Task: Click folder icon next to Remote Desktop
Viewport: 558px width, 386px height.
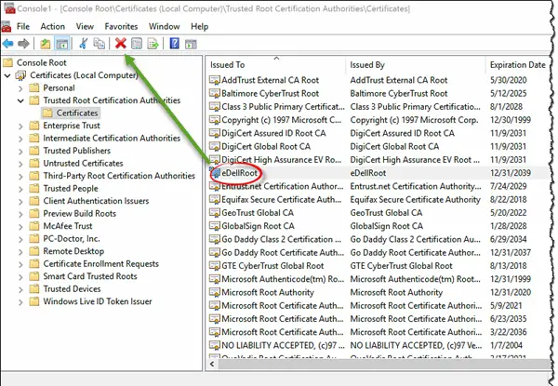Action: pyautogui.click(x=34, y=251)
